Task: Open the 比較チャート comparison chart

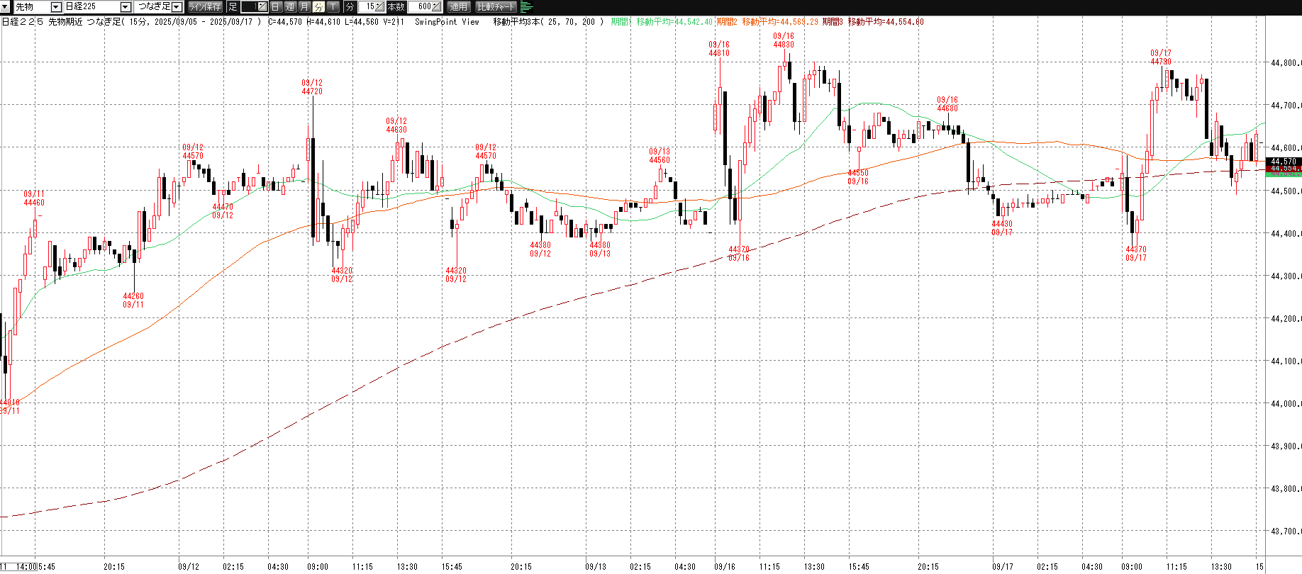Action: (496, 7)
